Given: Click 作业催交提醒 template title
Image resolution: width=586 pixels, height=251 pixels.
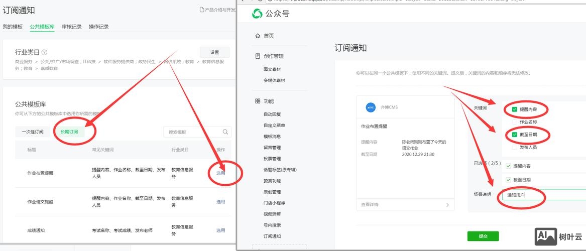Looking at the screenshot, I should tap(40, 202).
